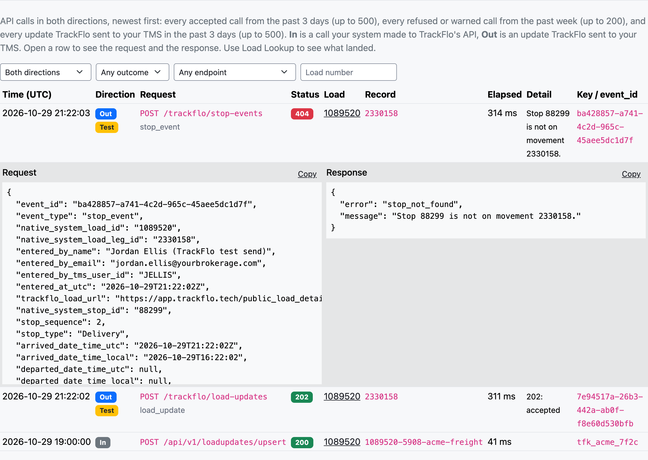Click the Key / event_id column header
648x460 pixels.
607,95
